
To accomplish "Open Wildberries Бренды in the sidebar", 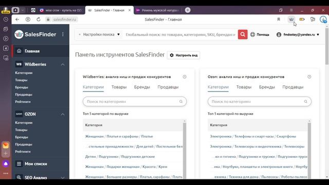I will tap(22, 87).
